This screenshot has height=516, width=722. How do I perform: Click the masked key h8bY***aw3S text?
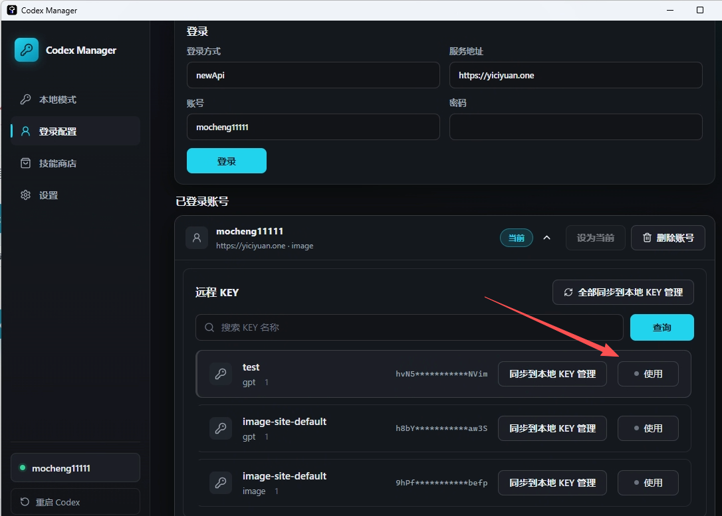click(x=441, y=428)
